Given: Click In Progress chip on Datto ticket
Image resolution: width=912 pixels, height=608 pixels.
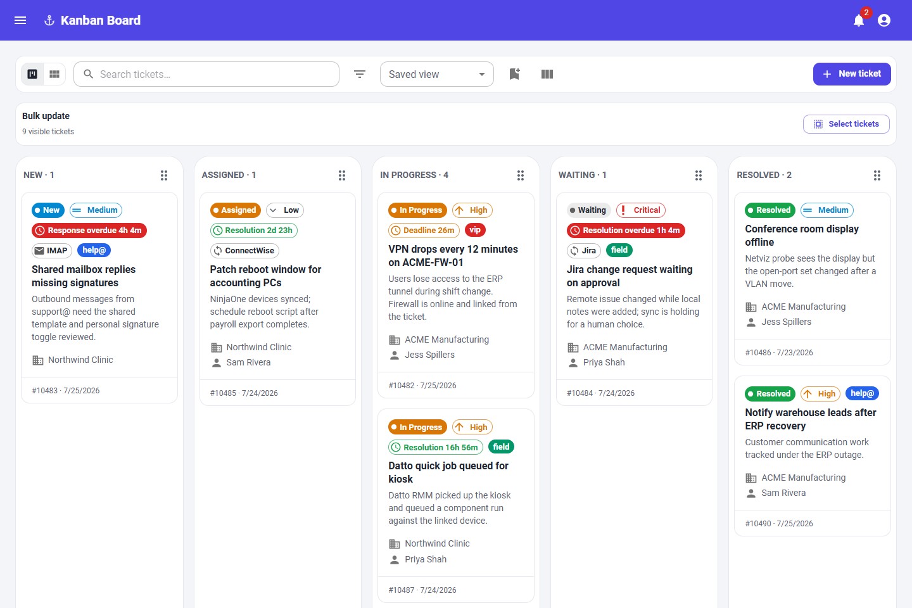Looking at the screenshot, I should (417, 427).
